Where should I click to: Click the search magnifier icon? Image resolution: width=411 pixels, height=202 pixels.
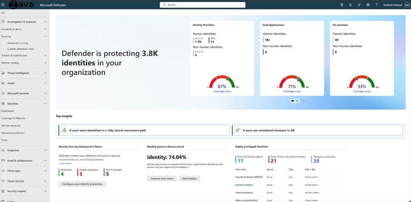[x=164, y=5]
